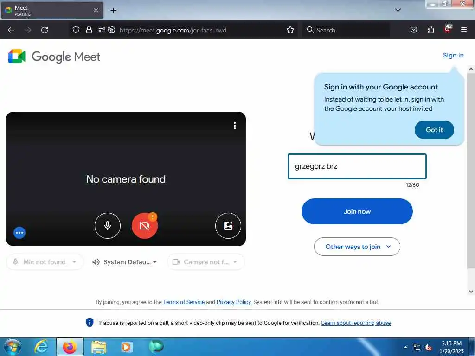Open the Firefox hamburger menu
The height and width of the screenshot is (356, 475).
pos(463,30)
